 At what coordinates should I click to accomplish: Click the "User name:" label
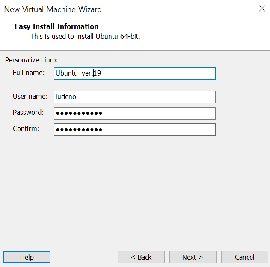point(30,96)
